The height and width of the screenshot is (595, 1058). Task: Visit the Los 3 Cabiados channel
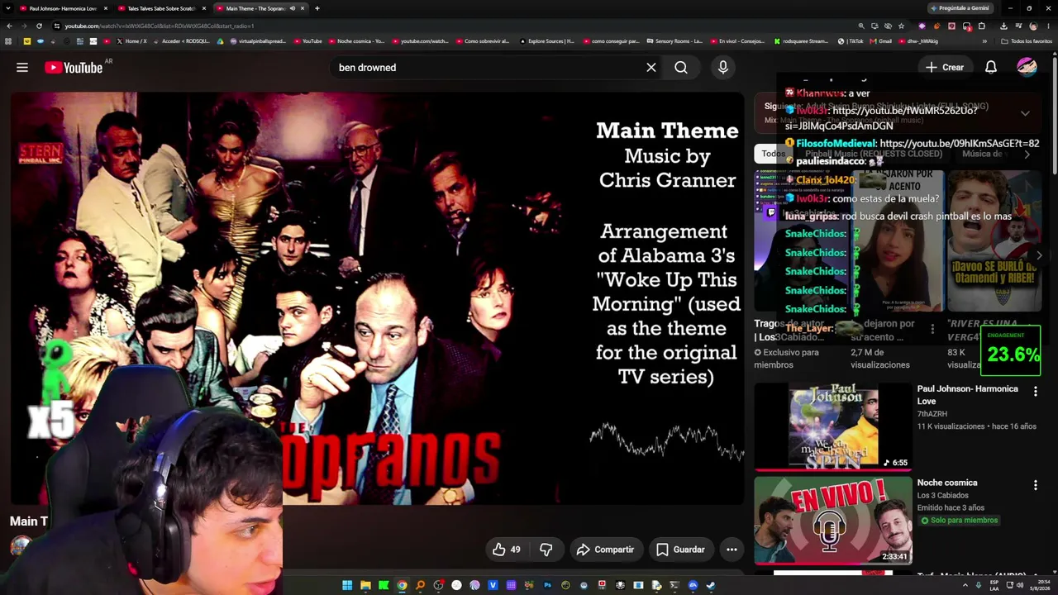point(942,496)
